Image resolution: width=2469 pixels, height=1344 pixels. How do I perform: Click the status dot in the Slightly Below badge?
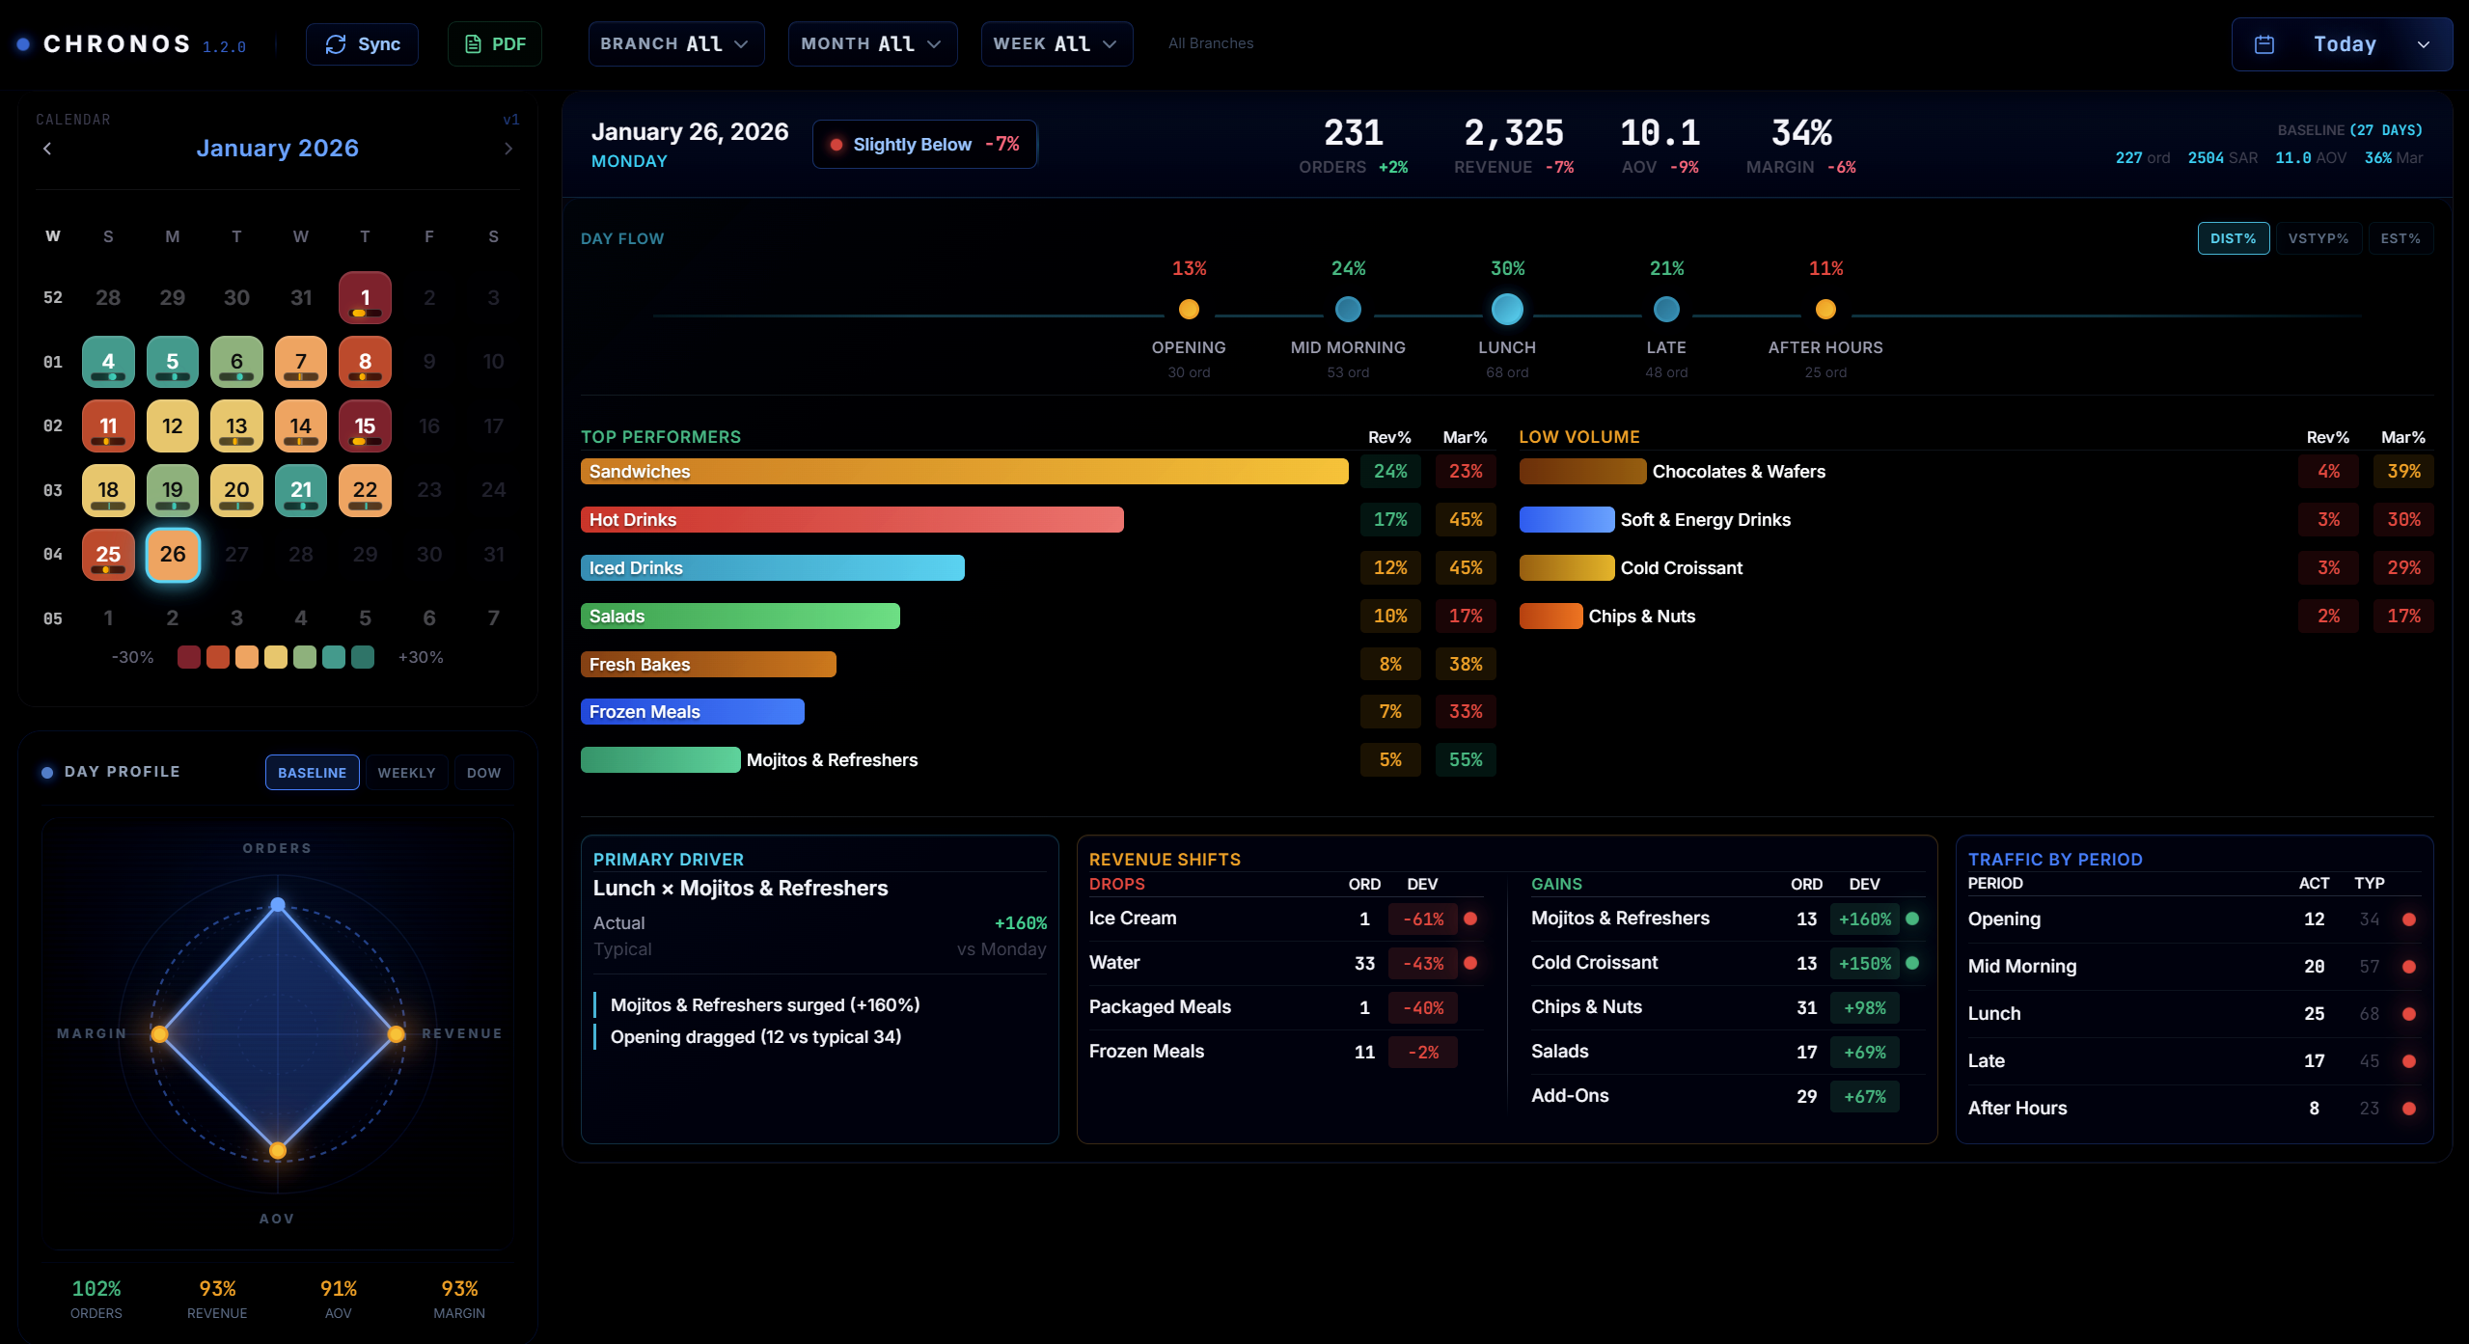(836, 144)
